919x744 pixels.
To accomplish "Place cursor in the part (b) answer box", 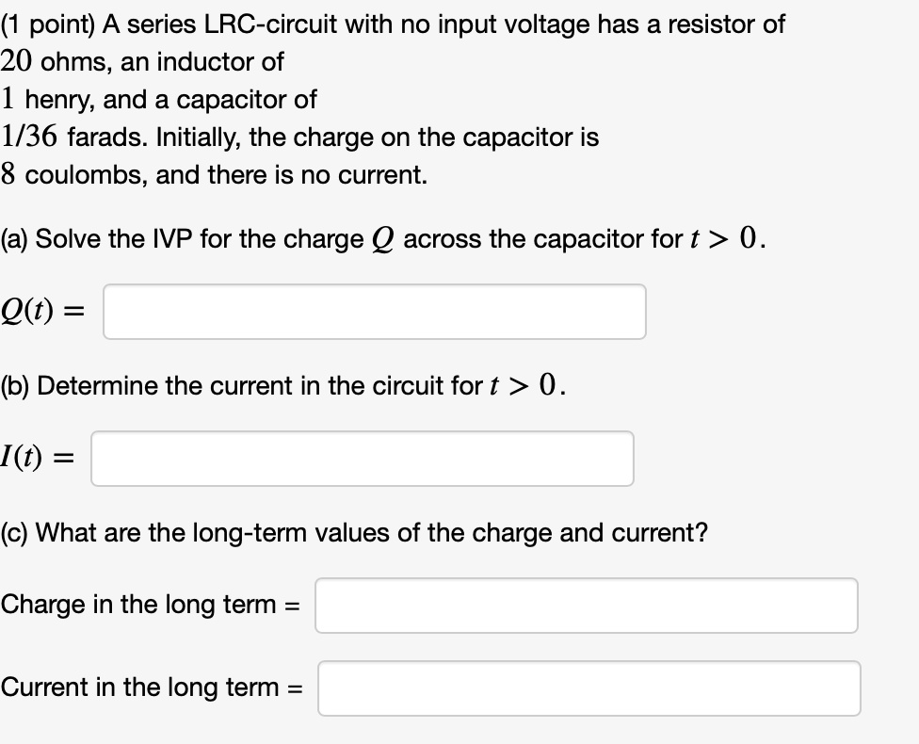I will tap(363, 459).
